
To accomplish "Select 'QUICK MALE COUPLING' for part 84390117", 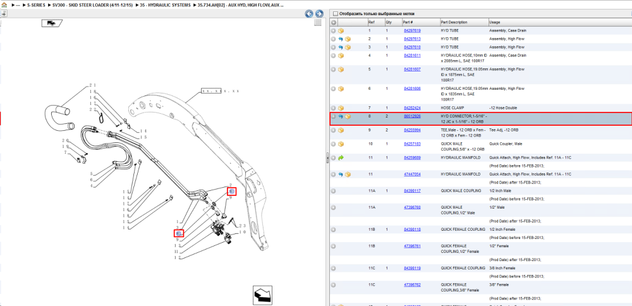I will coord(461,191).
